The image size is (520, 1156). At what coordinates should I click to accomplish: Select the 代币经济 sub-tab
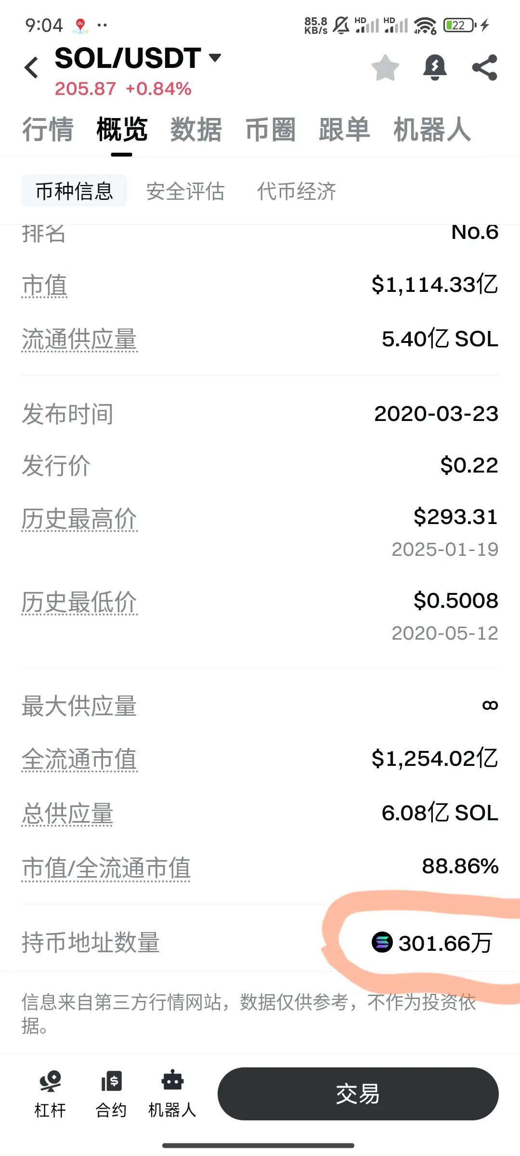pos(297,191)
